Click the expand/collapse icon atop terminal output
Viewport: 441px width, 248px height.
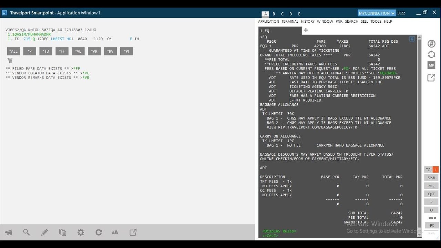[412, 39]
